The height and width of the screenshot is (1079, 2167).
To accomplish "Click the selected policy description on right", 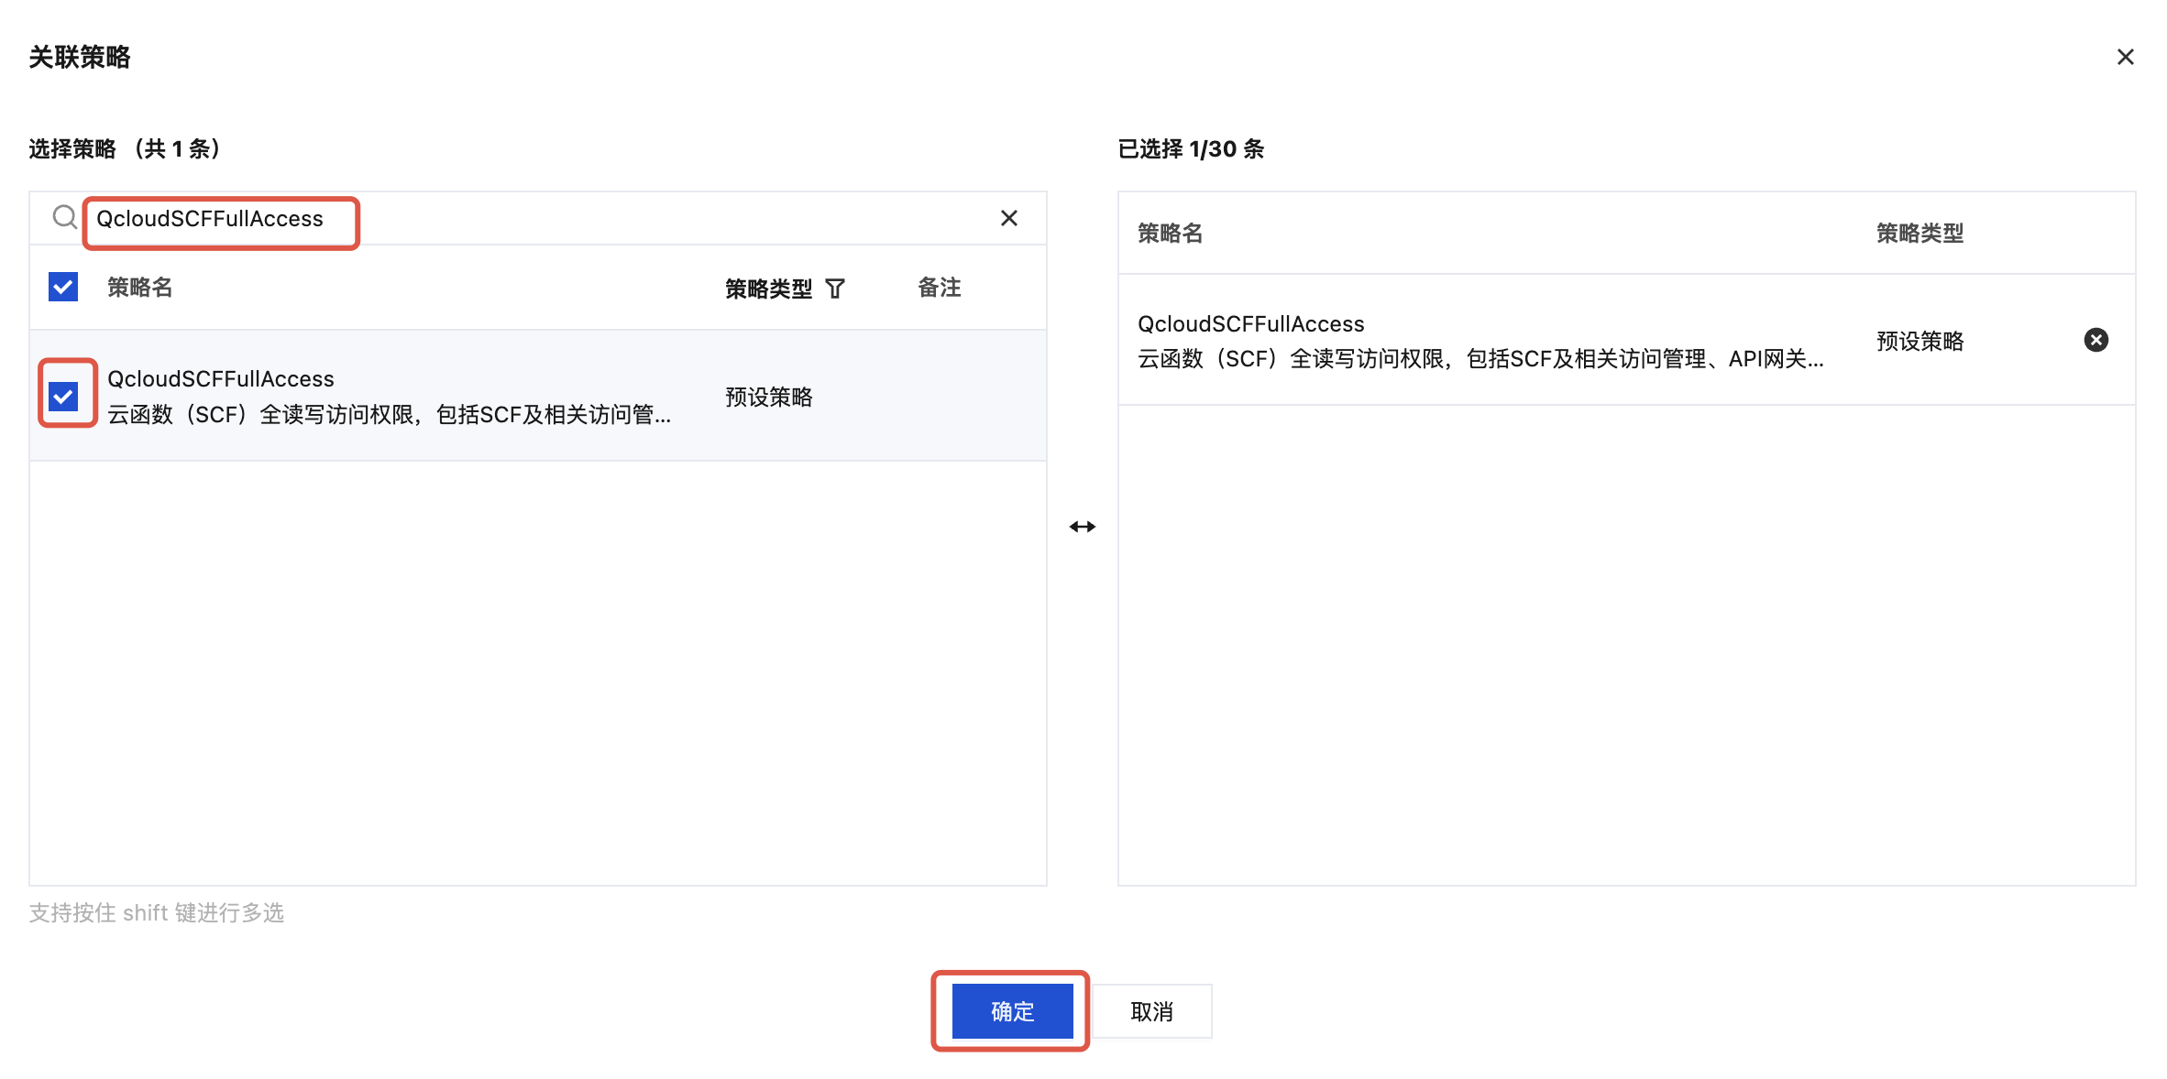I will pos(1479,359).
